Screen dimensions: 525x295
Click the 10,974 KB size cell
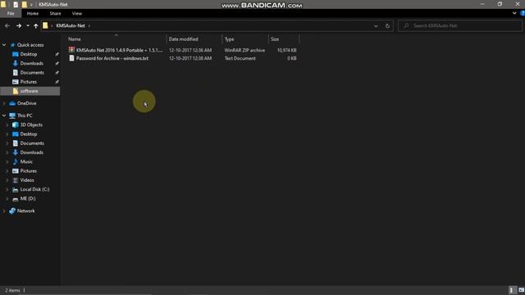tap(286, 50)
